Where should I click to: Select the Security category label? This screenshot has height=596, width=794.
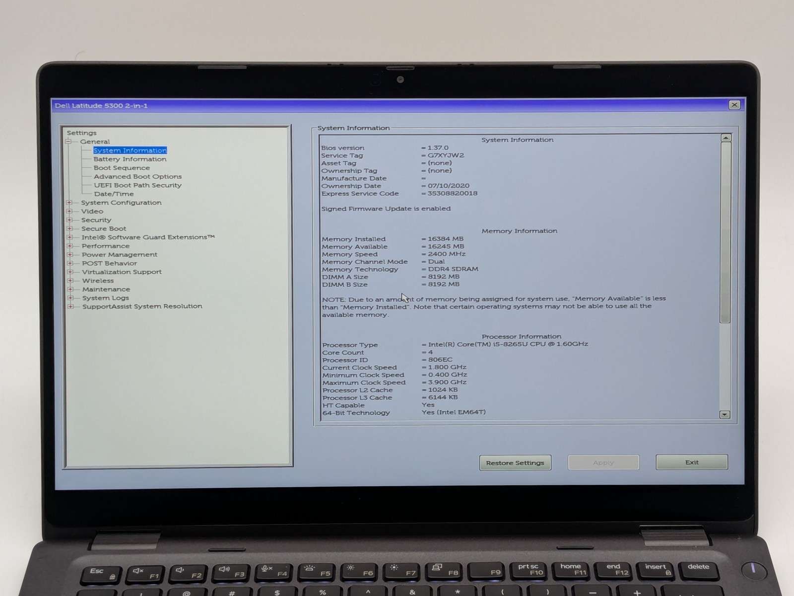[96, 220]
